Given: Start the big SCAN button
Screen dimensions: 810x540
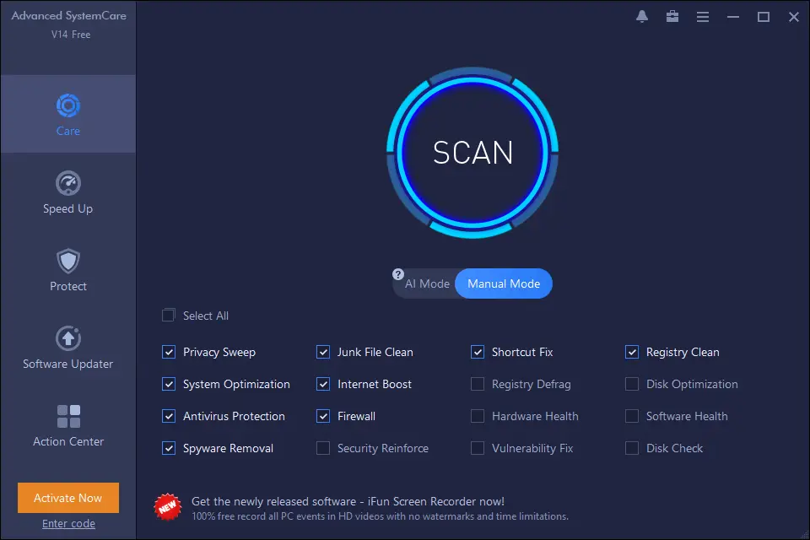Looking at the screenshot, I should (472, 153).
